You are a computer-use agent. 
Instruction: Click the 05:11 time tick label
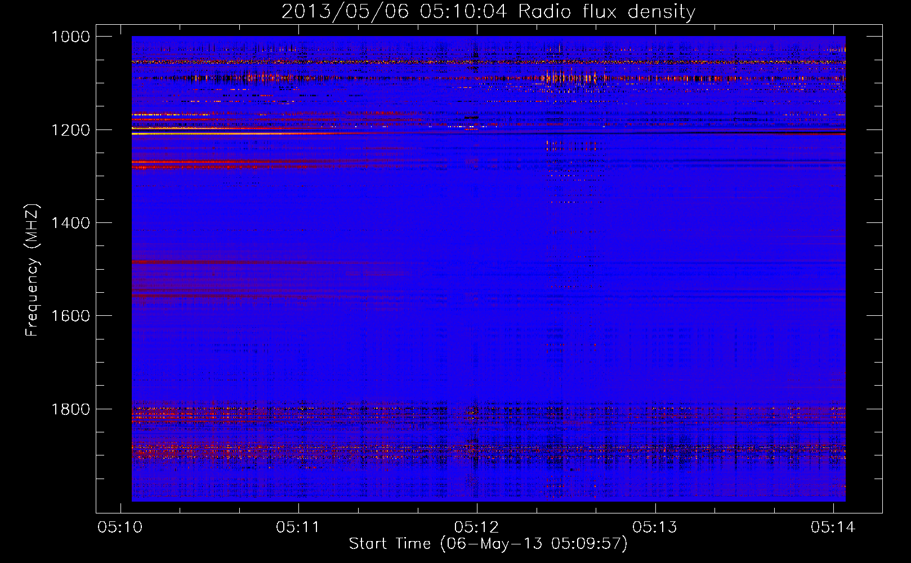coord(298,528)
